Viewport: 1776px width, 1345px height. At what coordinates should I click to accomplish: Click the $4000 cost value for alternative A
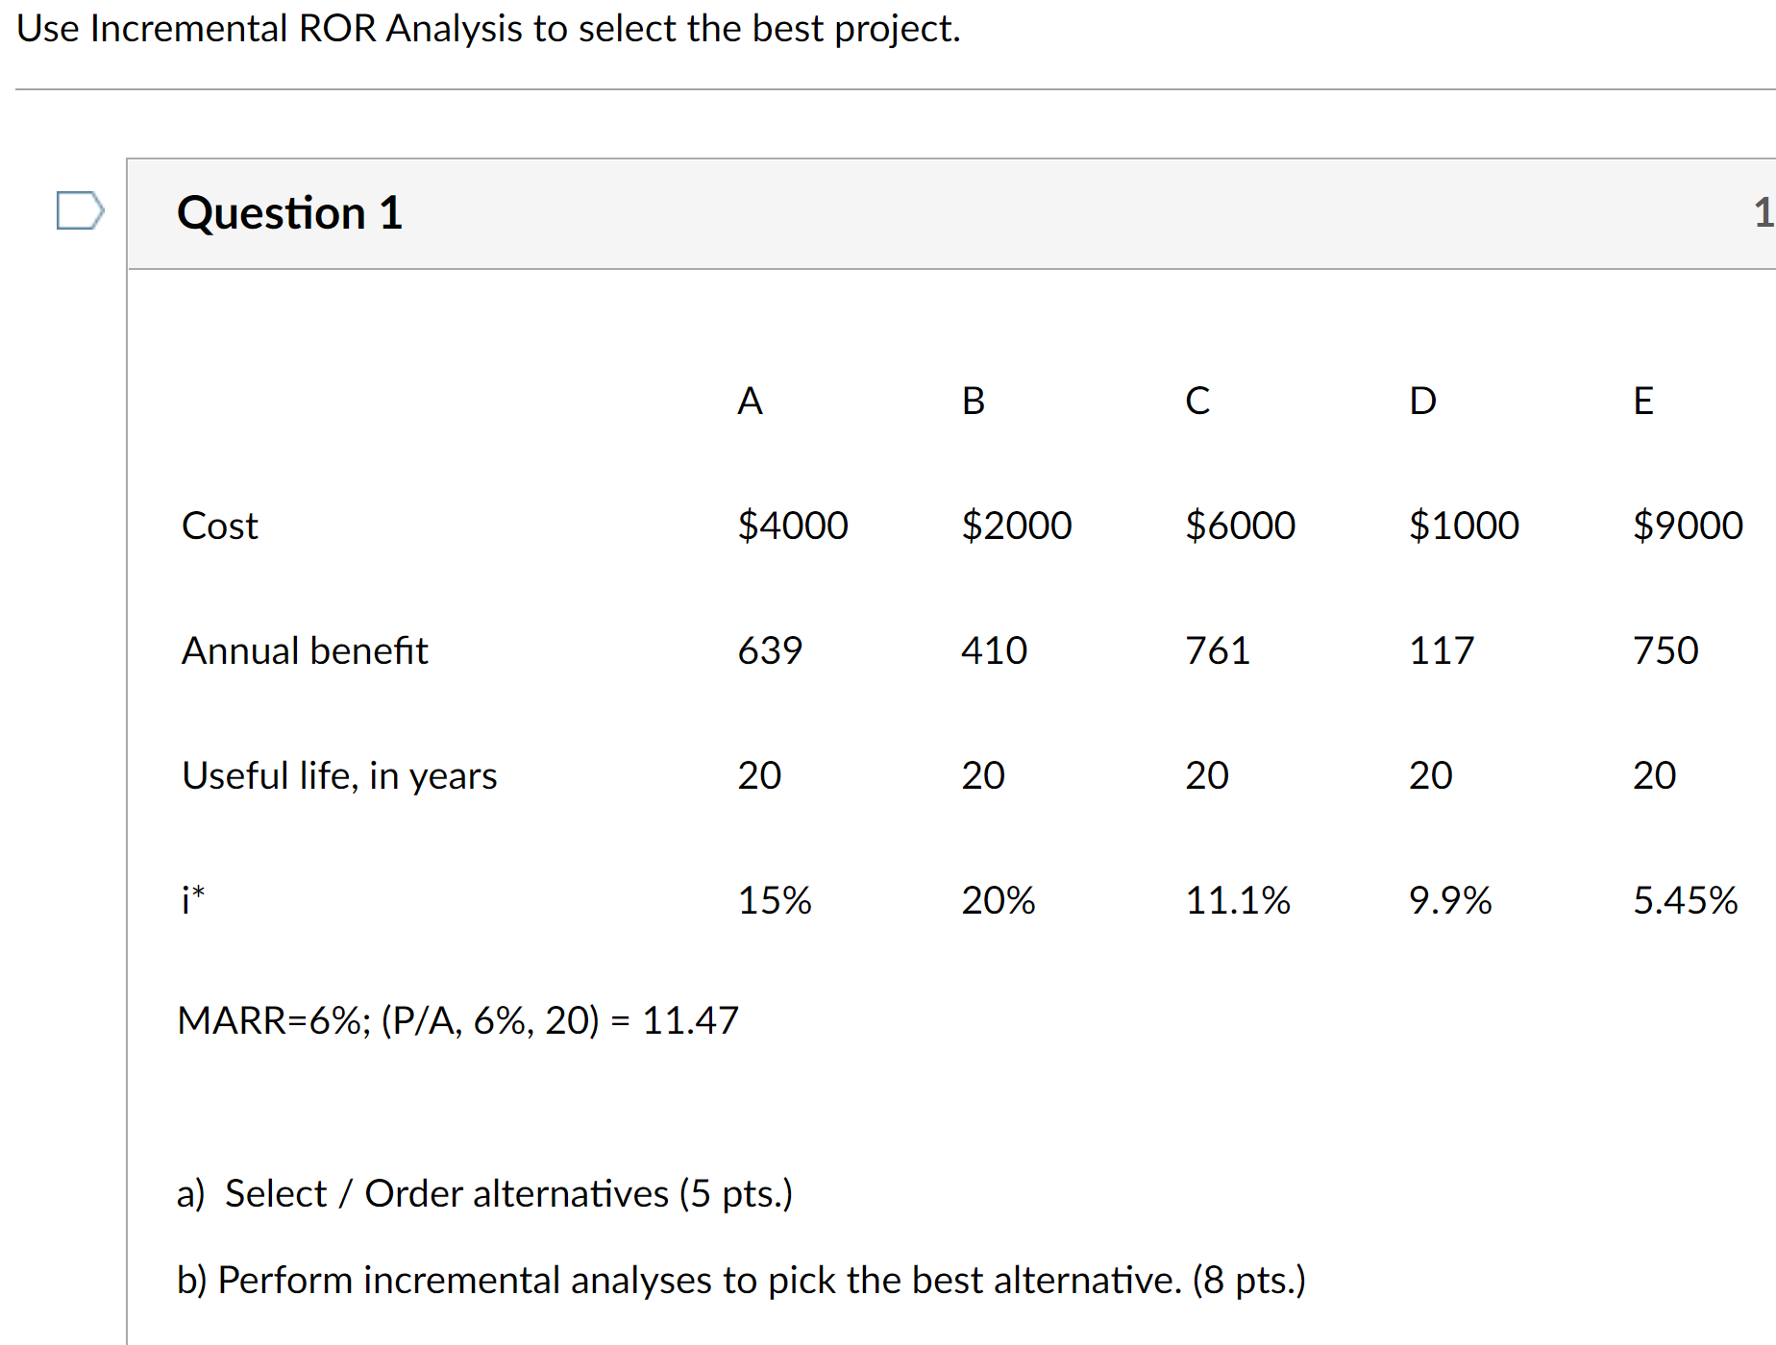[793, 526]
